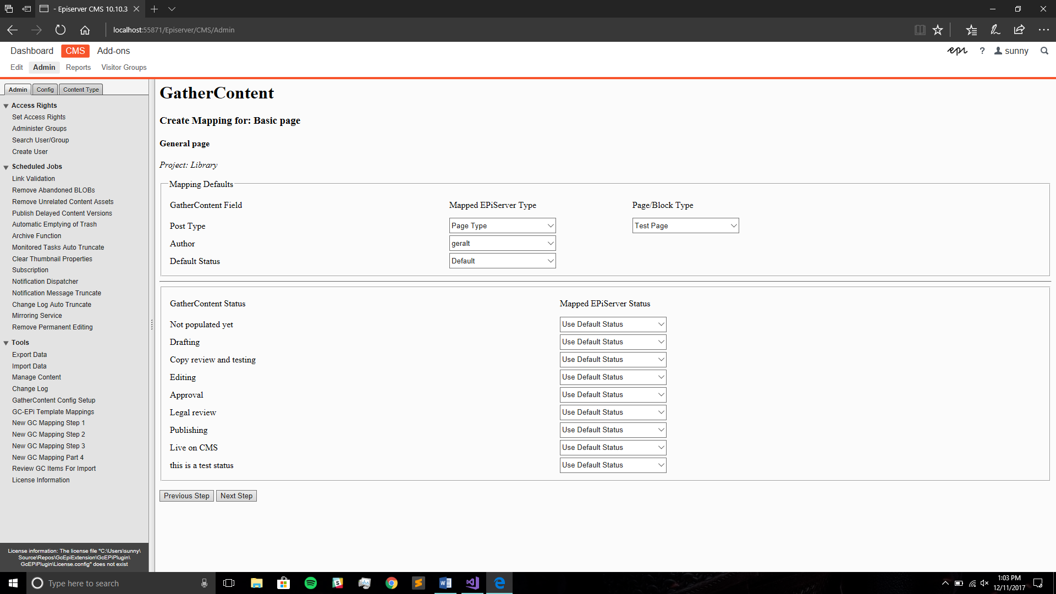Open License Information link
This screenshot has height=594, width=1056.
pos(41,480)
